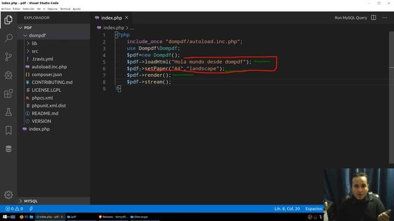Click "use Dompdf\Dompdf;" on line 3
The width and height of the screenshot is (394, 221).
click(x=153, y=48)
